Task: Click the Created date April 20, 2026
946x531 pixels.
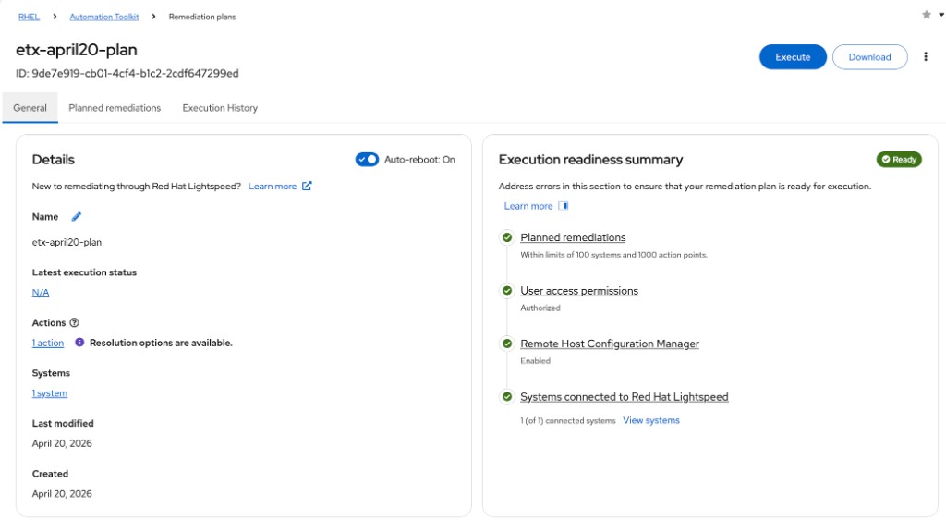Action: pyautogui.click(x=62, y=493)
